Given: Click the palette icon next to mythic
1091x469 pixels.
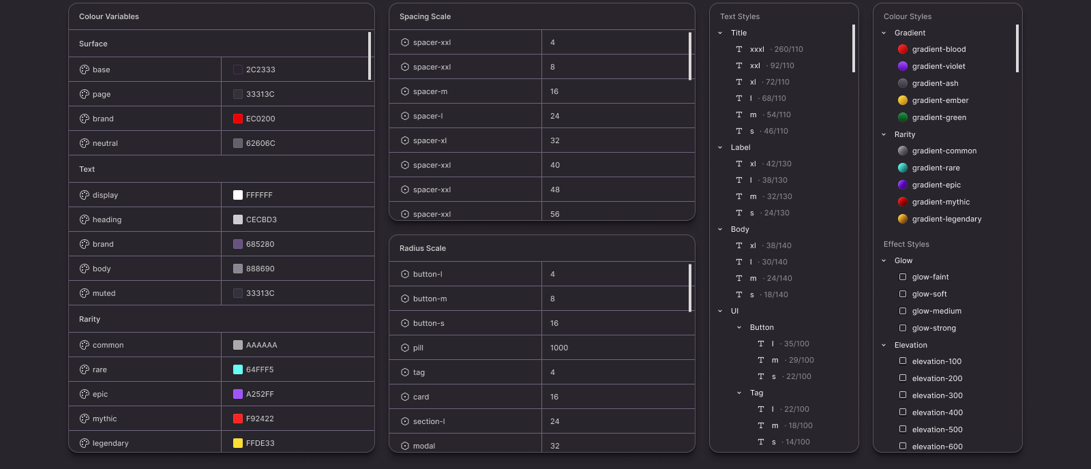Looking at the screenshot, I should tap(85, 419).
